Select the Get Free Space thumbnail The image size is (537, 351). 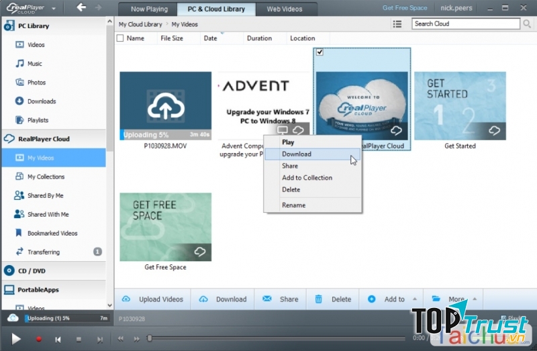tap(165, 227)
